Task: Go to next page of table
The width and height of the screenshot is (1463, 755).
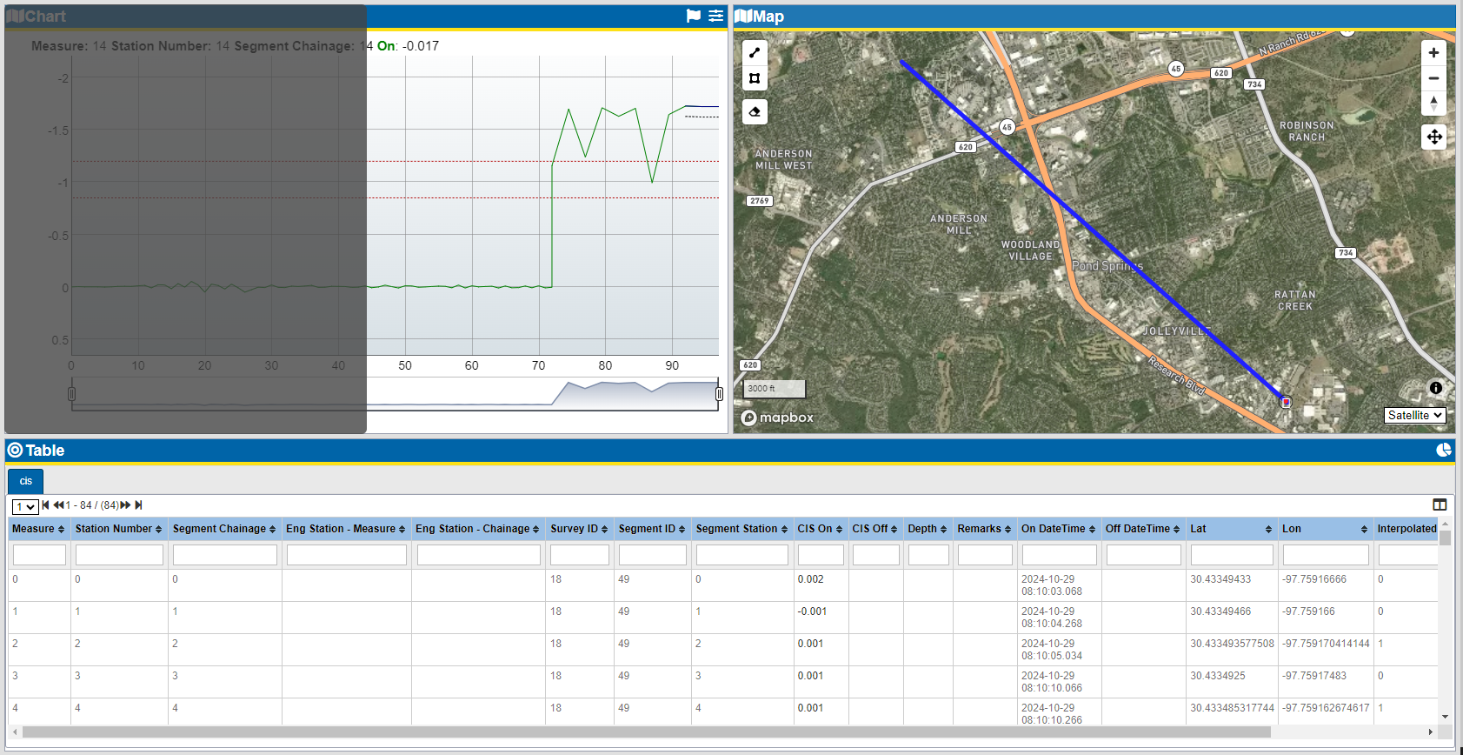Action: pos(126,504)
